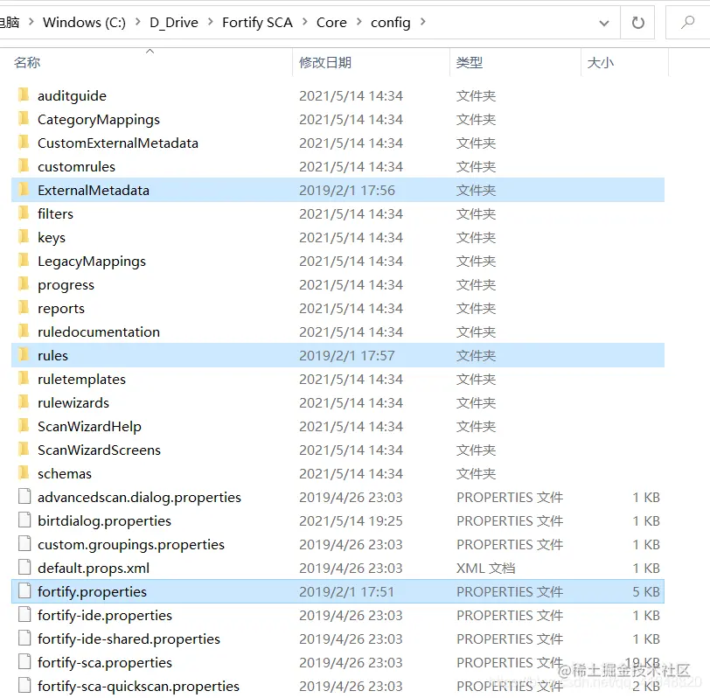710x698 pixels.
Task: Click the rules folder icon
Action: tap(24, 354)
